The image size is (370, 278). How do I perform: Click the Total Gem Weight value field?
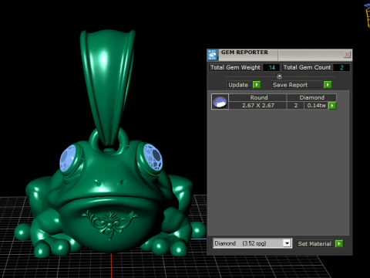click(271, 67)
